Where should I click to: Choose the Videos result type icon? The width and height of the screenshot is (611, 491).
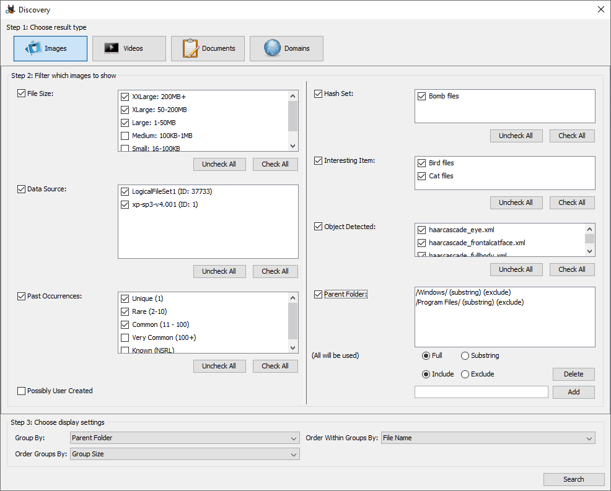tap(112, 48)
